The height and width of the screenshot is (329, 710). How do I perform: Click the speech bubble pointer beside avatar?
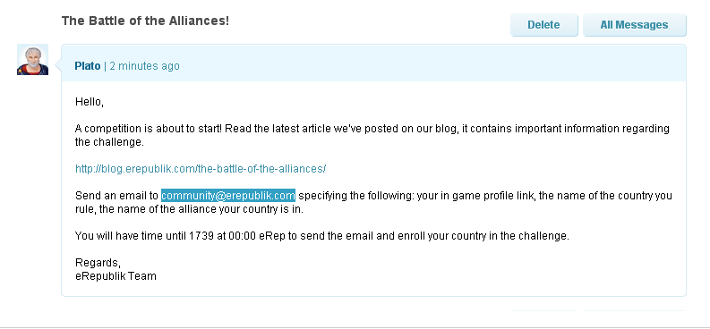coord(58,67)
